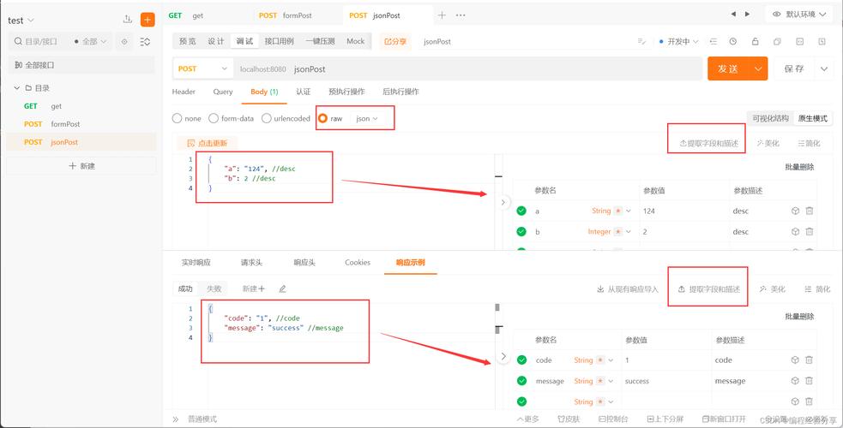The width and height of the screenshot is (843, 428).
Task: Click the double-chevron icon beside 普通模式
Action: coord(175,419)
